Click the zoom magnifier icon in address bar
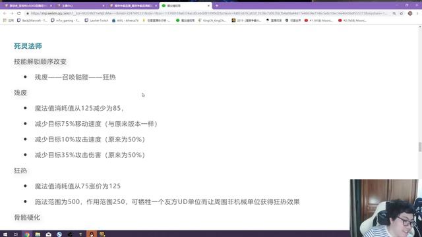This screenshot has width=422, height=237. 394,13
